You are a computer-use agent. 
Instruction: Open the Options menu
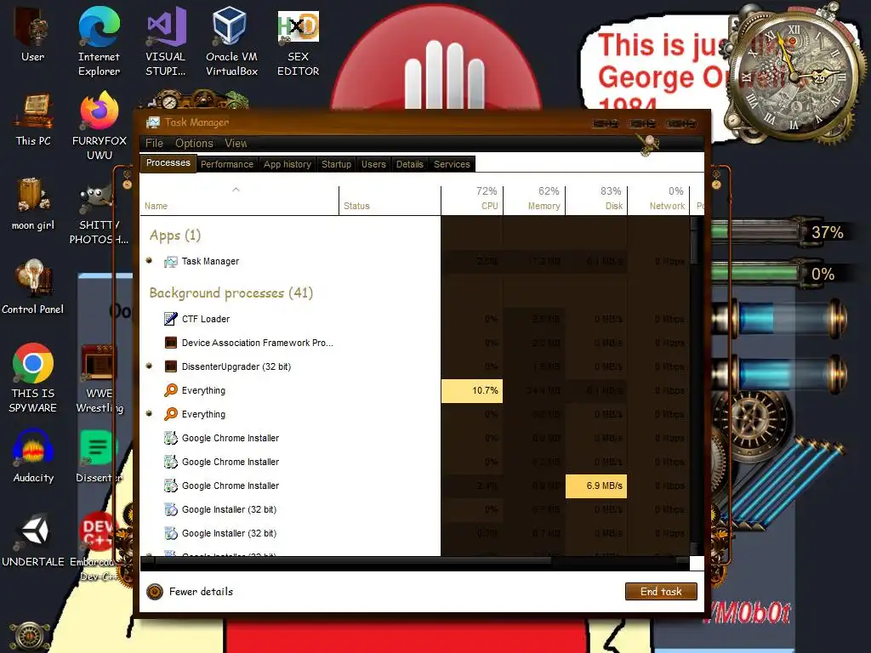tap(194, 143)
